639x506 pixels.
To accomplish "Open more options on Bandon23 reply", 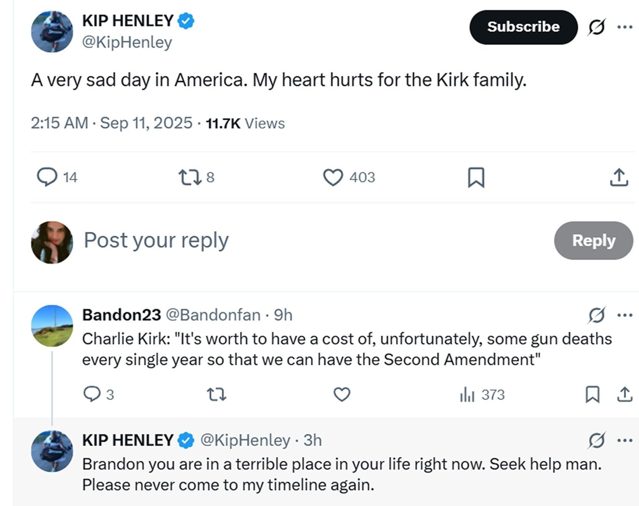I will click(x=625, y=315).
